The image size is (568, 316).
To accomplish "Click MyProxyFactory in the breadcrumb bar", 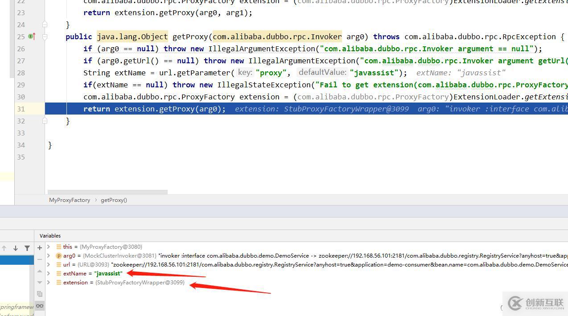I will 69,200.
